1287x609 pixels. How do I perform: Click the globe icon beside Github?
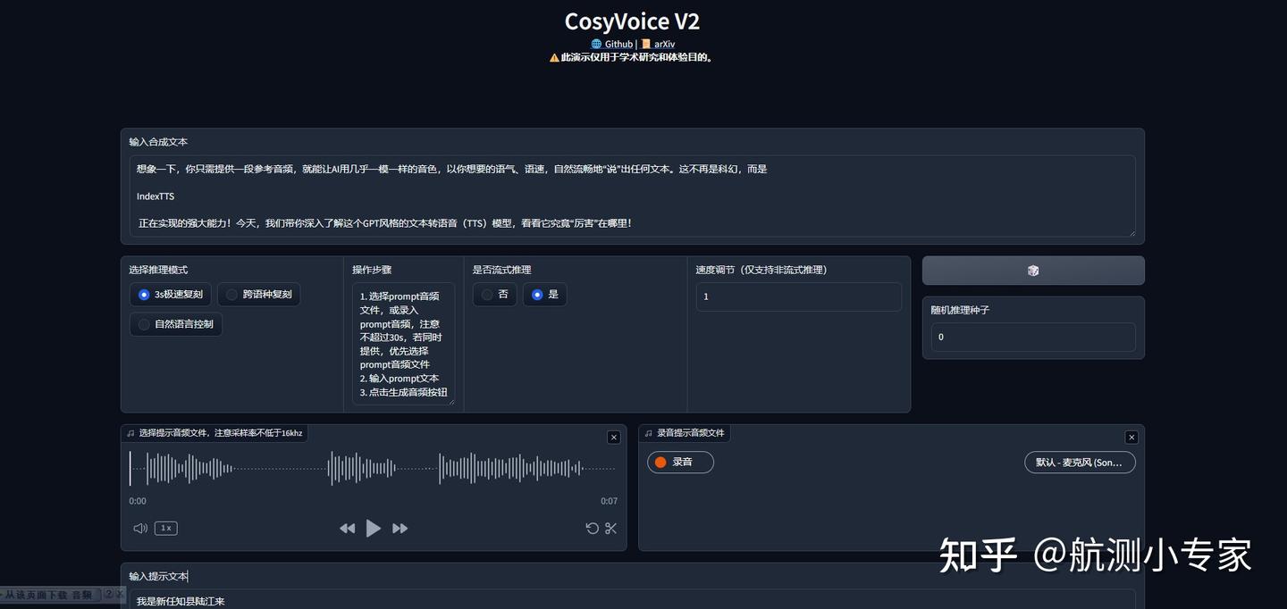(x=595, y=44)
